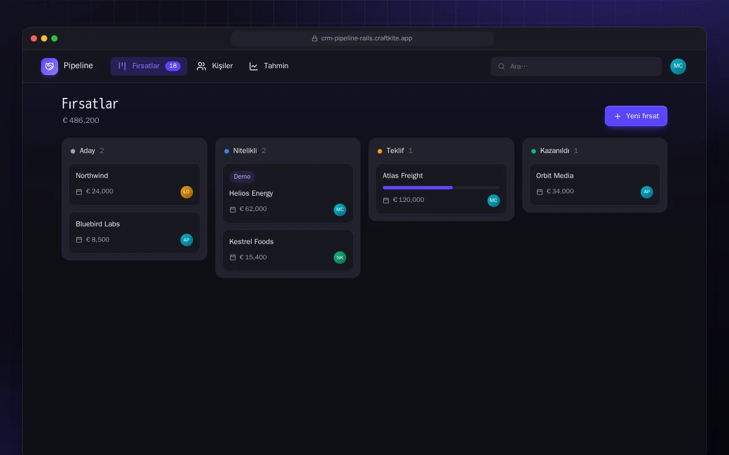This screenshot has height=455, width=729.
Task: Open the Orbit Media deal card
Action: [595, 184]
